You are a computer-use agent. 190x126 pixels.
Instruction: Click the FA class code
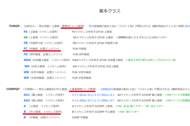[x=26, y=32]
